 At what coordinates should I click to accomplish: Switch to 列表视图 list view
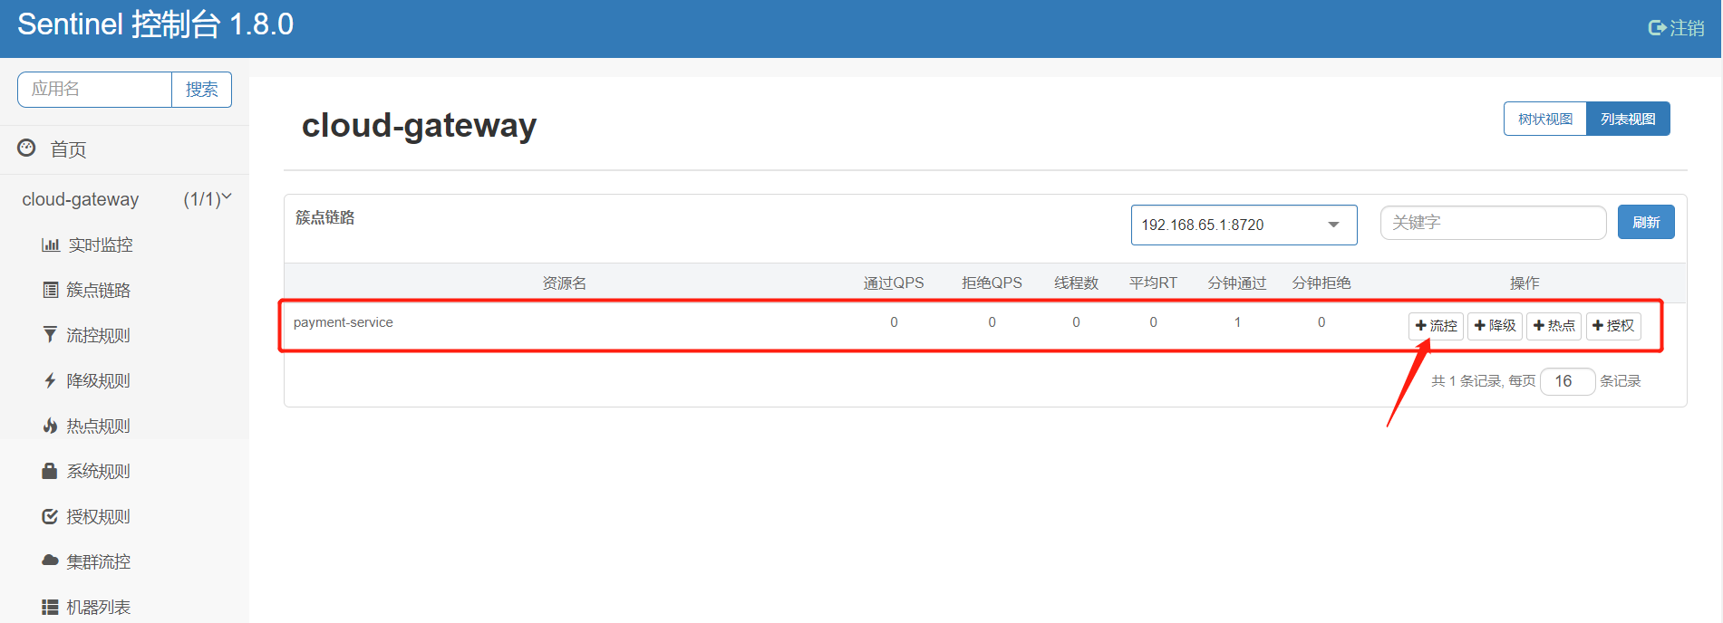click(x=1627, y=119)
